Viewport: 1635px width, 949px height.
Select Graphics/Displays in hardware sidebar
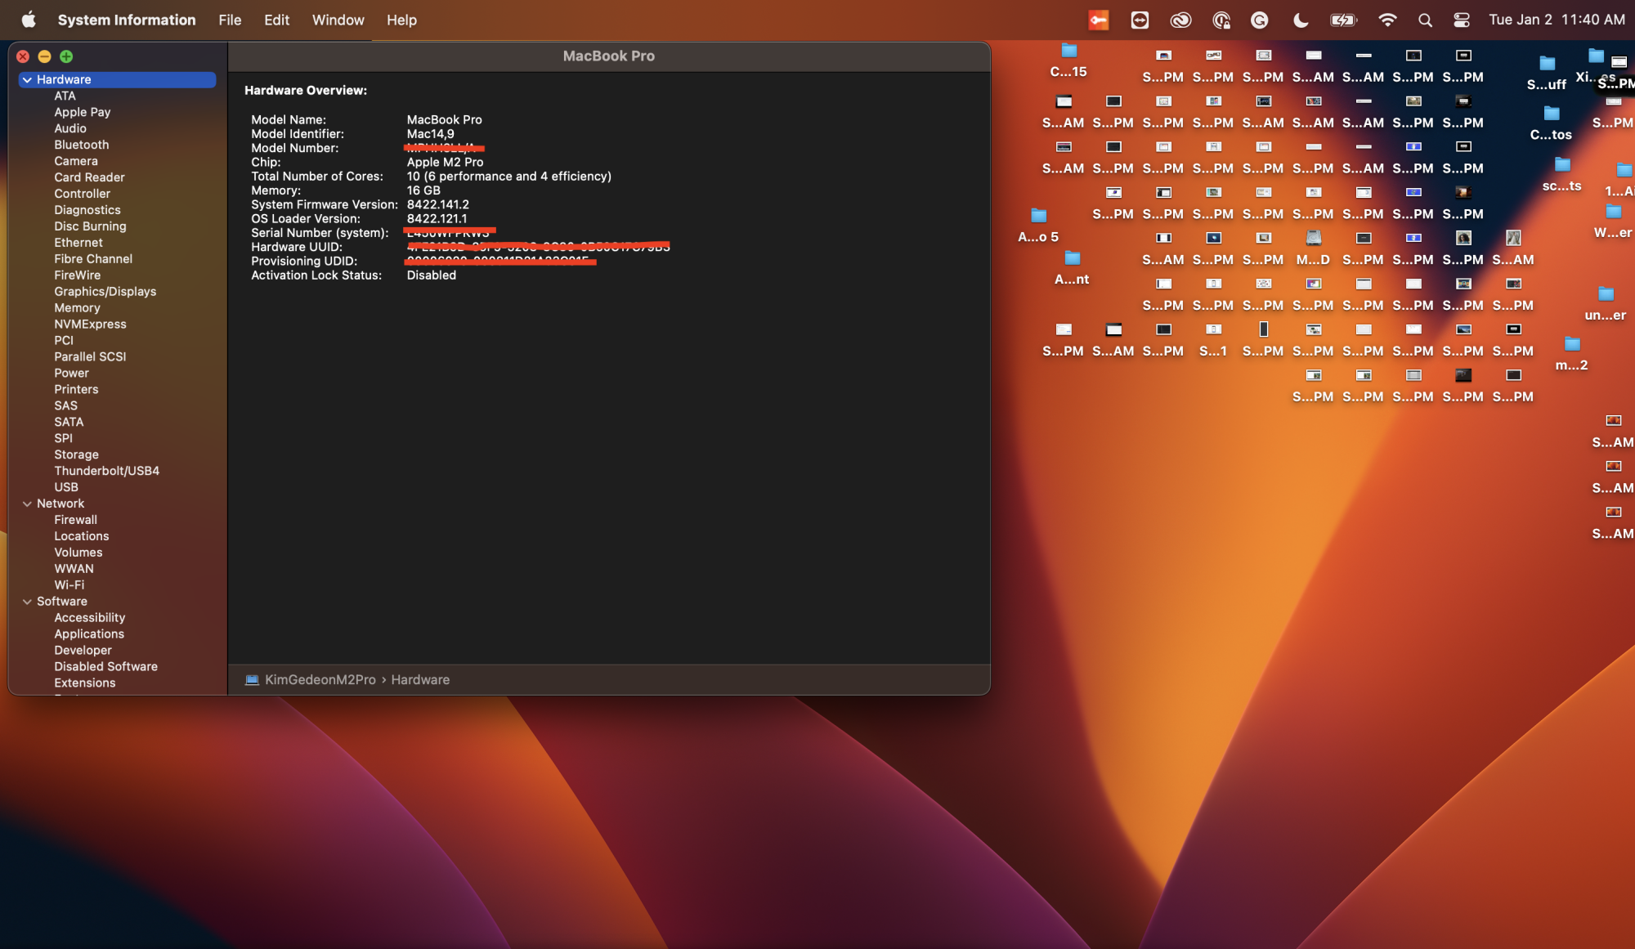click(105, 290)
